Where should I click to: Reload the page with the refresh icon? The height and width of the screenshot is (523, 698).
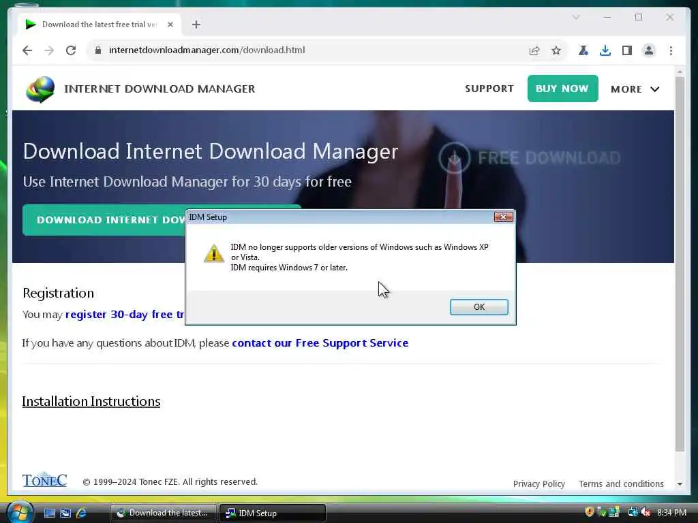tap(71, 50)
